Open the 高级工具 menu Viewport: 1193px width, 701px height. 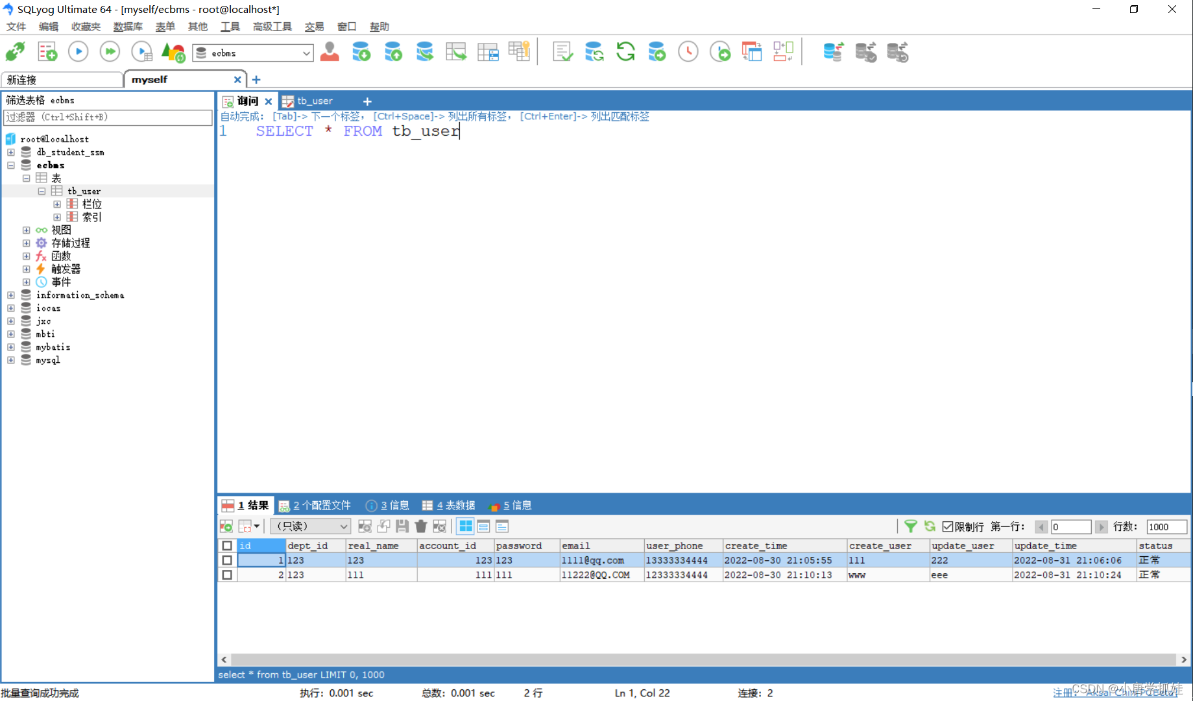coord(272,27)
